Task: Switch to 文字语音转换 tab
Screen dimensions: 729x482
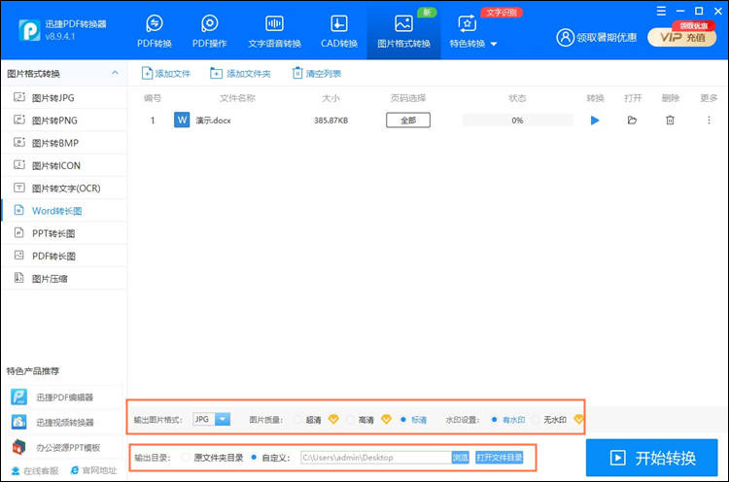Action: click(274, 31)
